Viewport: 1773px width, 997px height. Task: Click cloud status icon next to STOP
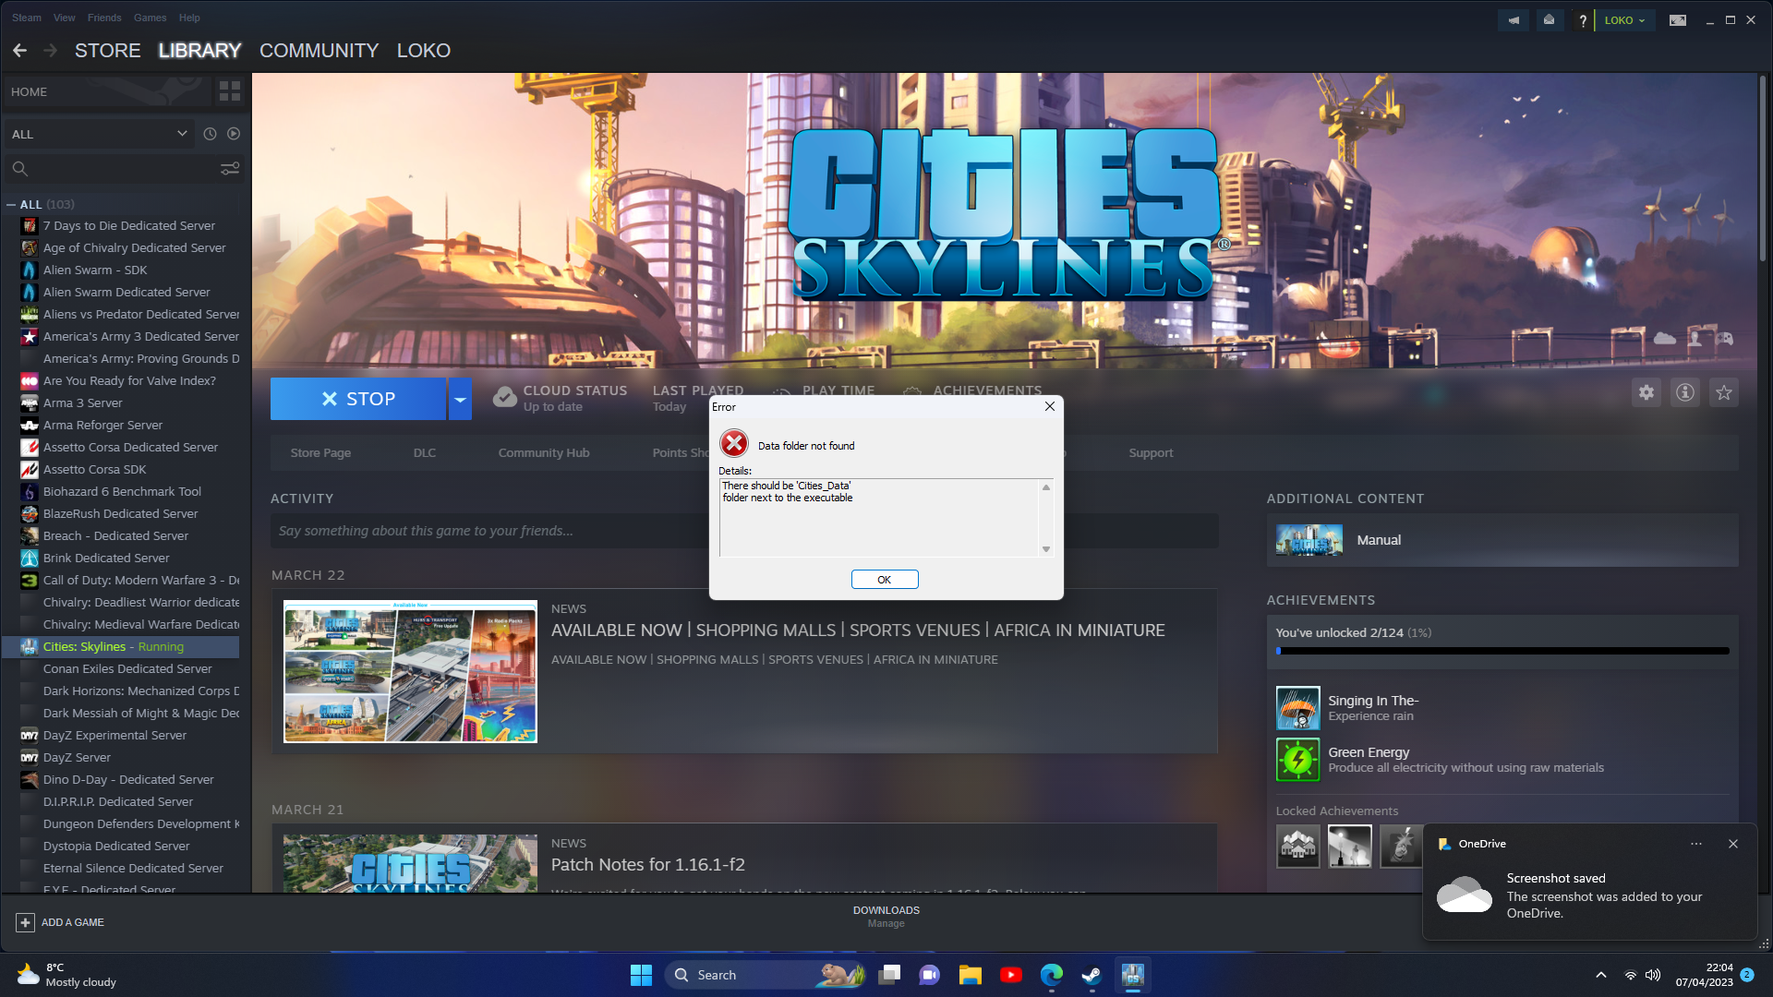tap(504, 398)
